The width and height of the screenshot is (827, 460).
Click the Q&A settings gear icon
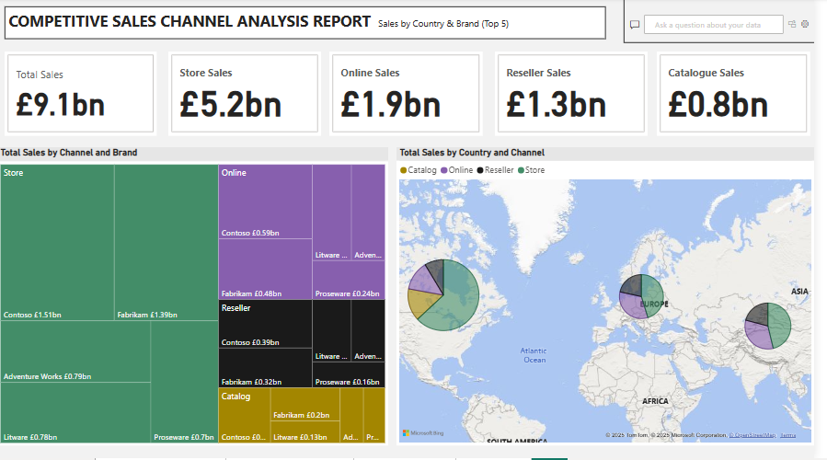[806, 25]
